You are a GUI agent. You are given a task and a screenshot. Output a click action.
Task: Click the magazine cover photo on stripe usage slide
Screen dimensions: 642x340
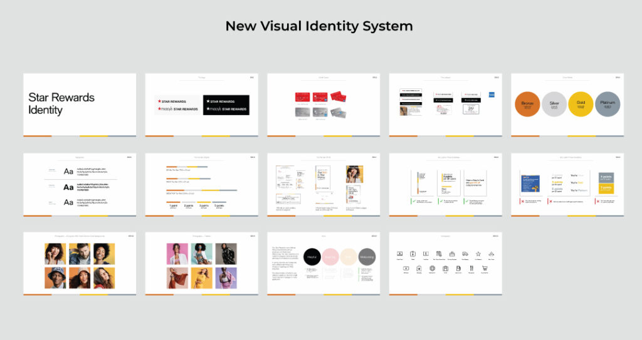(355, 174)
